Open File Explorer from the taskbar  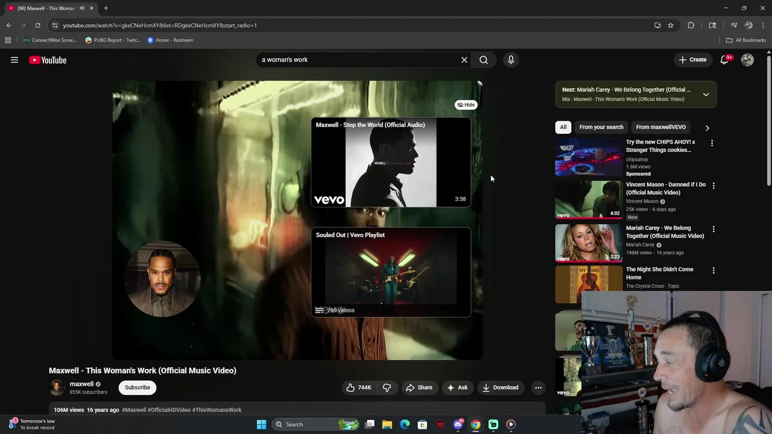click(x=387, y=424)
